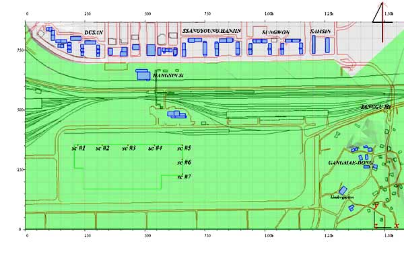Select the two tall blue SAMSIN buildings
The width and height of the screenshot is (404, 258).
tap(321, 45)
